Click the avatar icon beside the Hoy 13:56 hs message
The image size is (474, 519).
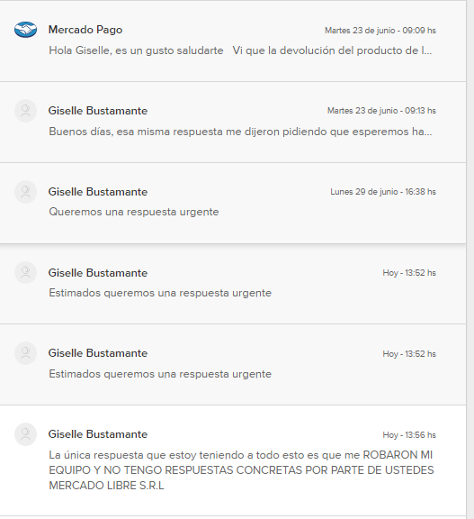point(25,434)
